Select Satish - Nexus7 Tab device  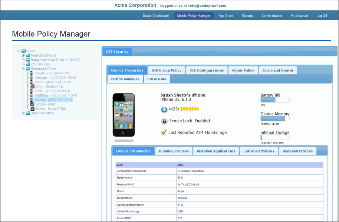(50, 109)
